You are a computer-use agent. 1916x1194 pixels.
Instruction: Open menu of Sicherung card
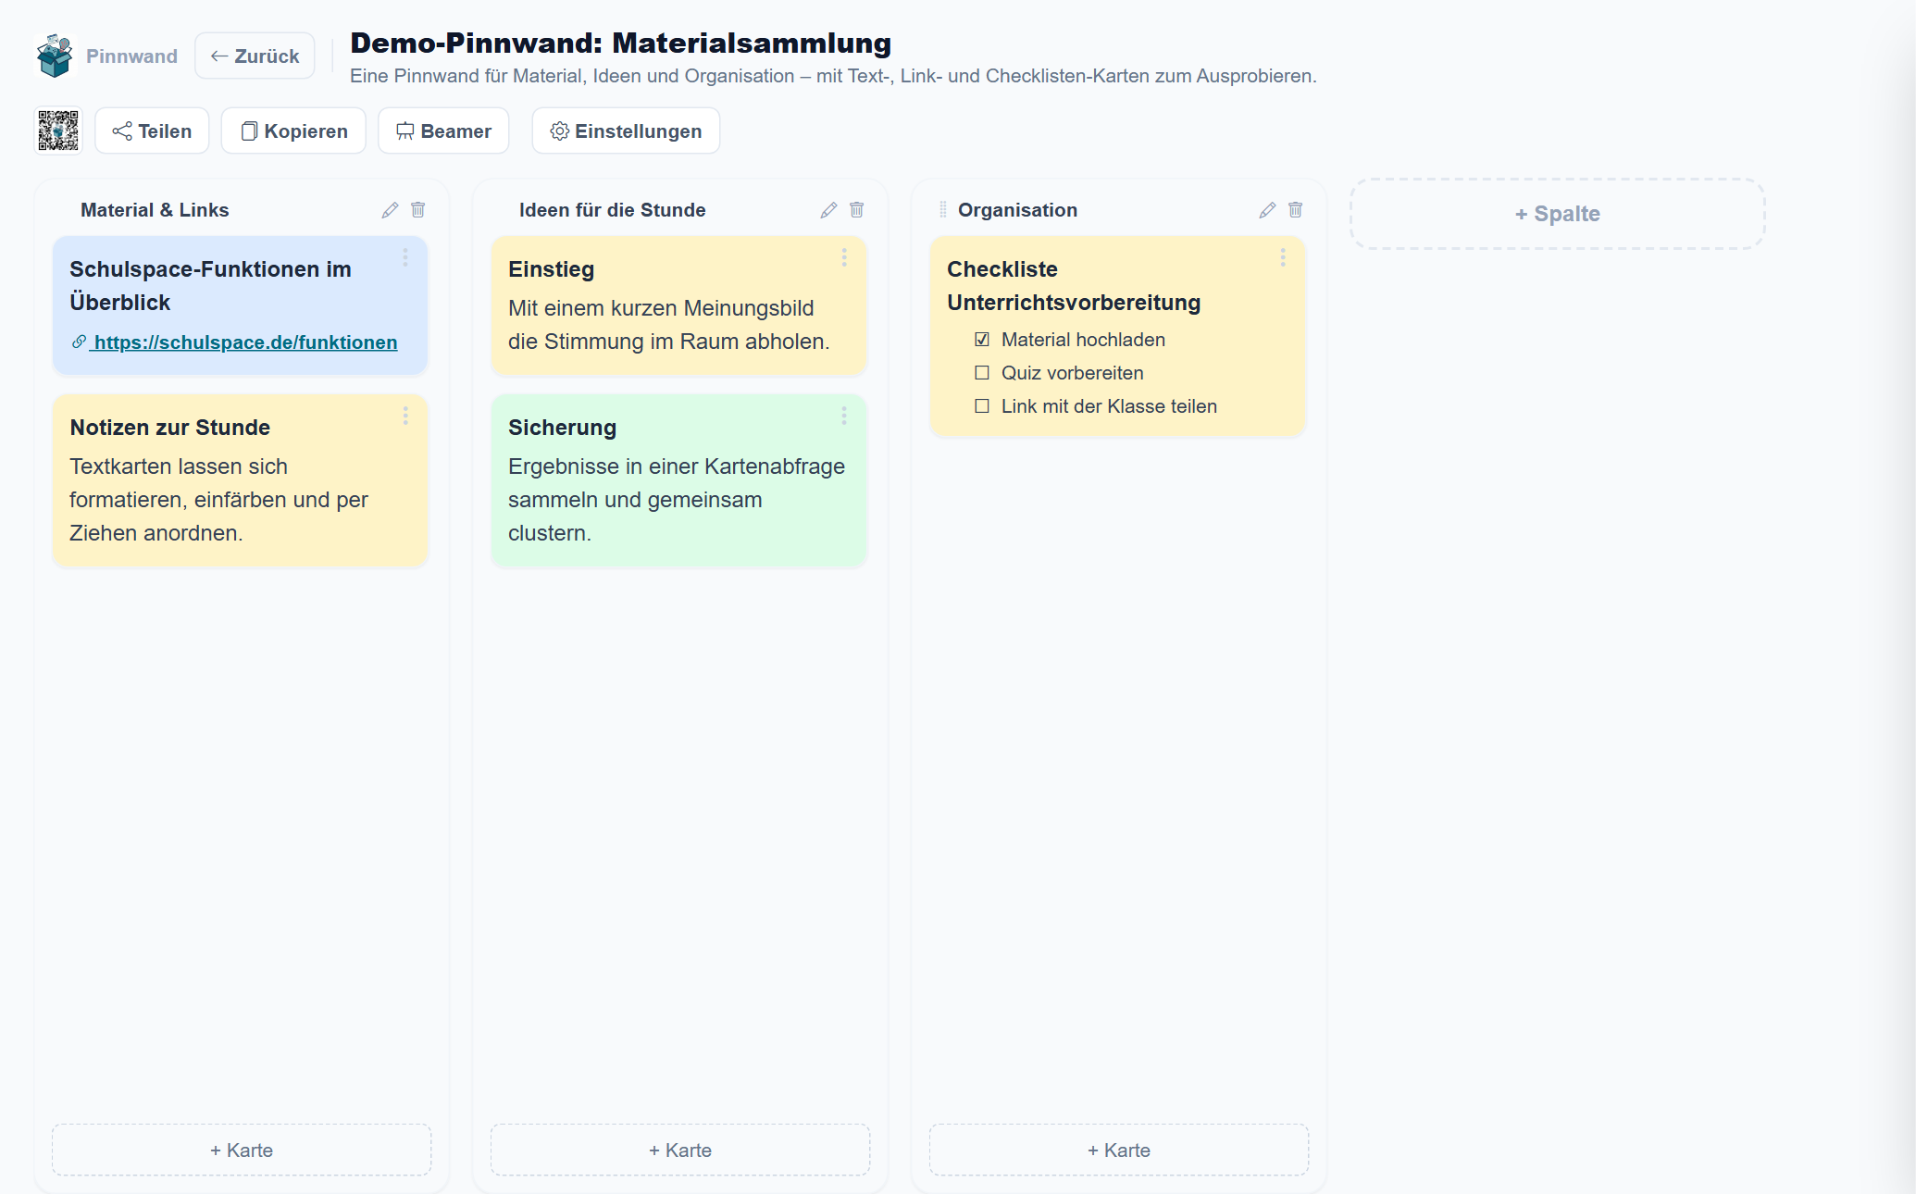[844, 416]
